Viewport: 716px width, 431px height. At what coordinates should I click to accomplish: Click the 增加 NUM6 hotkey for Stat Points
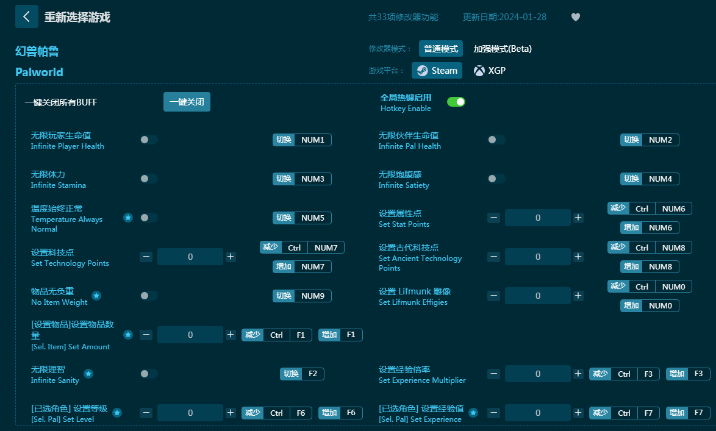coord(650,227)
